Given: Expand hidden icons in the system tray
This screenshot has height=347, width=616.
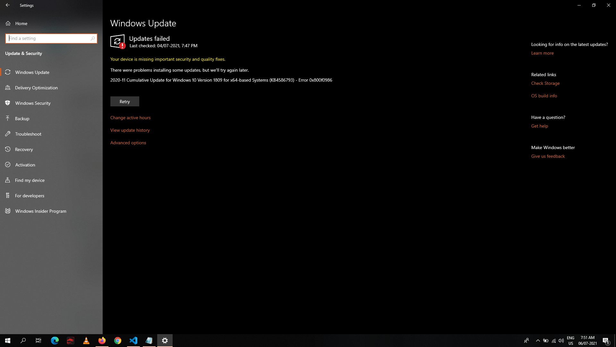Looking at the screenshot, I should (x=538, y=340).
